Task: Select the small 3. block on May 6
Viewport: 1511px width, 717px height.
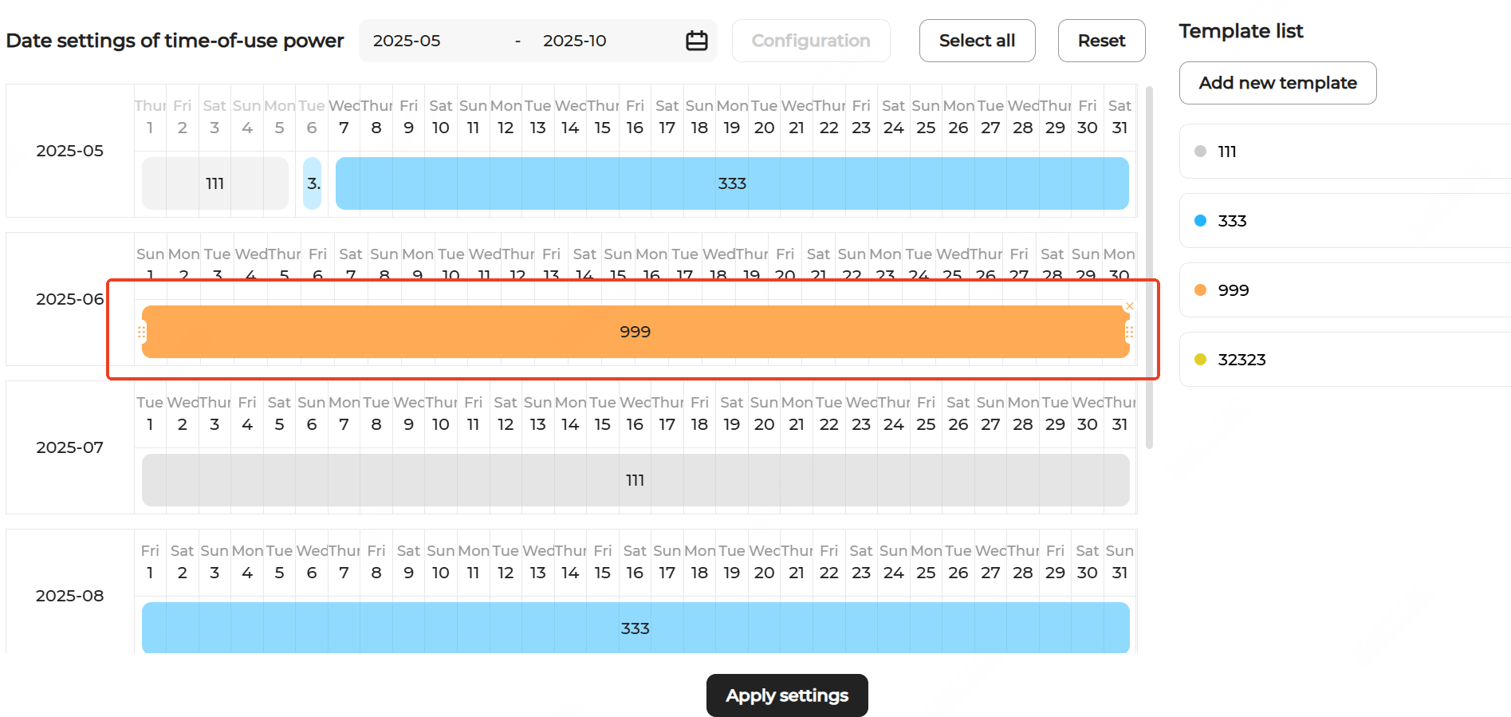Action: pos(313,183)
